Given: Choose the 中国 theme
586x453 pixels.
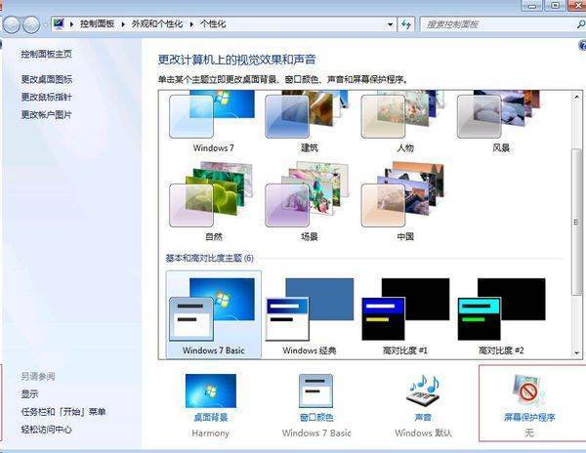Looking at the screenshot, I should (x=404, y=201).
